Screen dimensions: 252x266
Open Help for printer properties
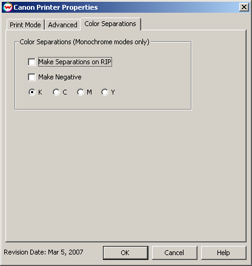(x=224, y=253)
